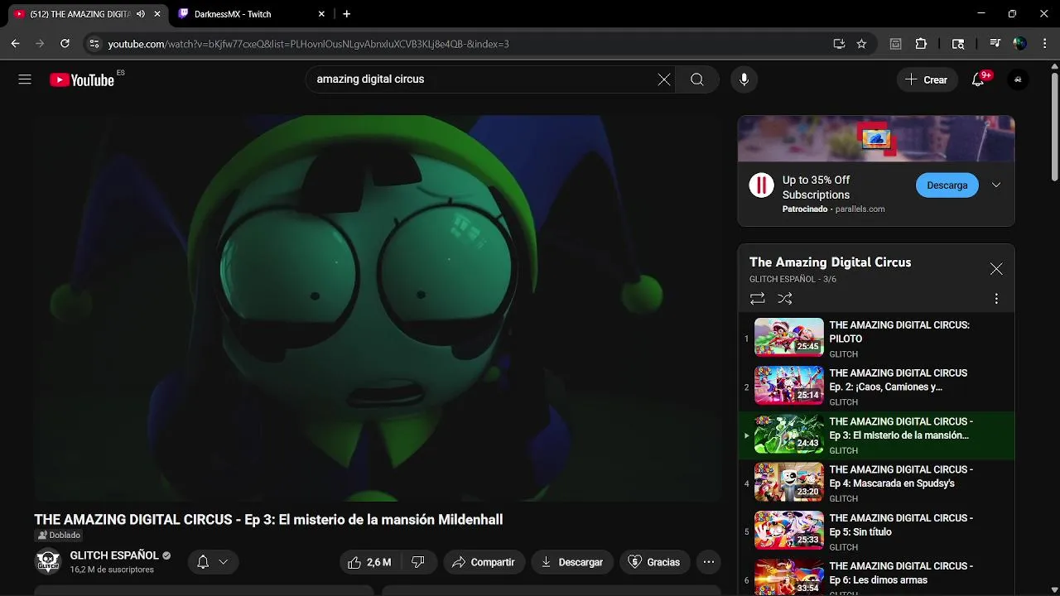This screenshot has width=1060, height=596.
Task: Open the parallels.com sponsored link
Action: point(860,209)
